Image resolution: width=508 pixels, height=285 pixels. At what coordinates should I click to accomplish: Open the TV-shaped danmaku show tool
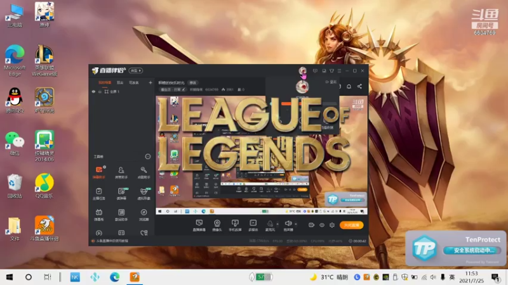99,215
